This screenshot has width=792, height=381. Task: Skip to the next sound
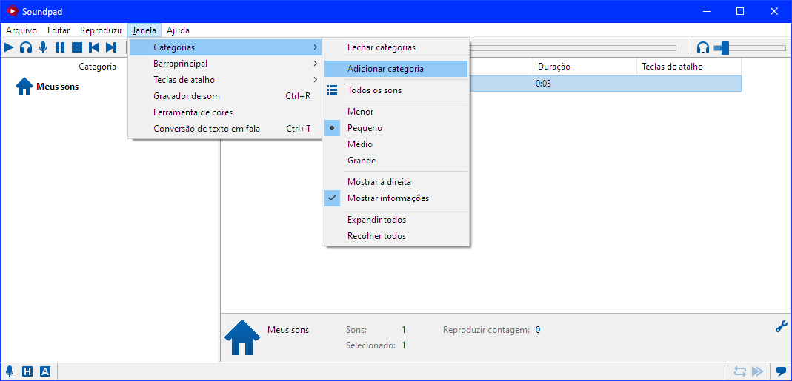[x=111, y=47]
